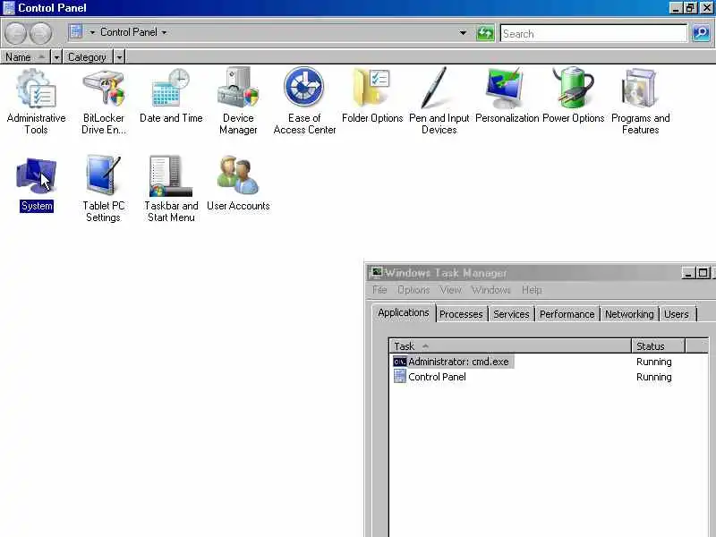Open Ease of Access Center
The width and height of the screenshot is (716, 537).
tap(304, 87)
